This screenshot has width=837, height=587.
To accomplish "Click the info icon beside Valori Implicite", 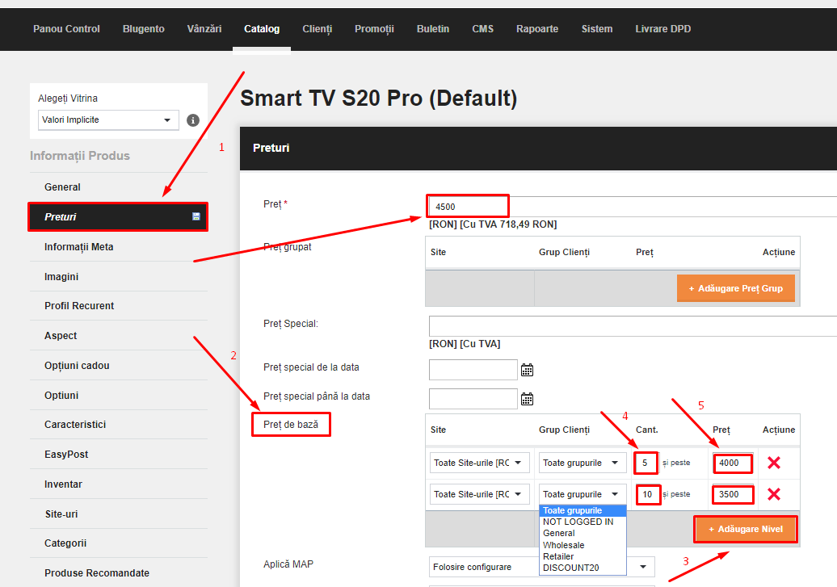I will [x=193, y=120].
